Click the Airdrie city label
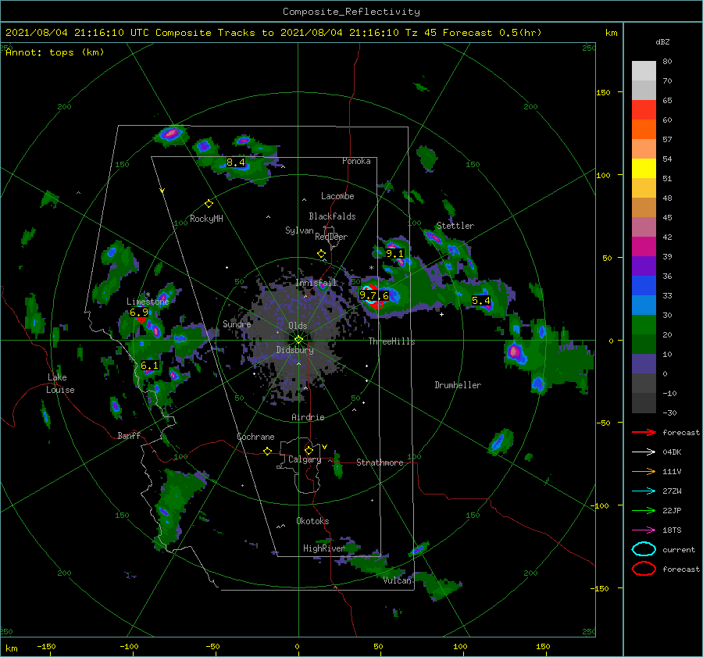 click(x=308, y=417)
